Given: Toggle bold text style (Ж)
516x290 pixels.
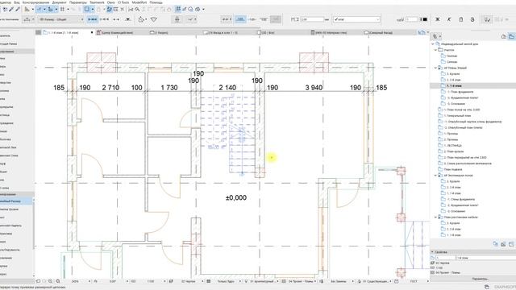Looking at the screenshot, I should point(437,19).
